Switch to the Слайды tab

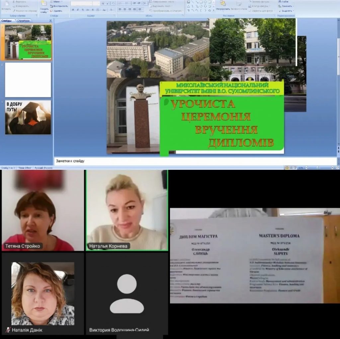(x=7, y=21)
